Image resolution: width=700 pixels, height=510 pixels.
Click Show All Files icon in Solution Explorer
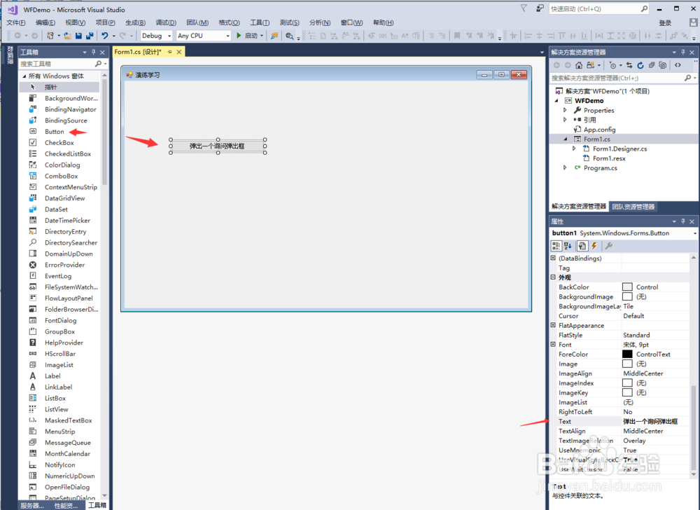pos(662,65)
